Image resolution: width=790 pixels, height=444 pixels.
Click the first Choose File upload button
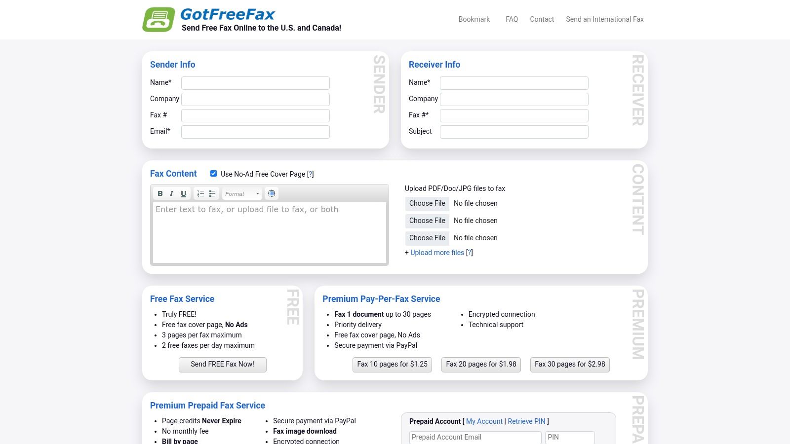[427, 203]
